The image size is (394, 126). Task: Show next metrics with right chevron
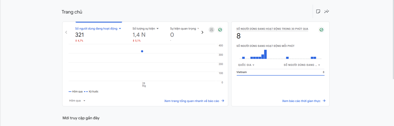pyautogui.click(x=202, y=32)
